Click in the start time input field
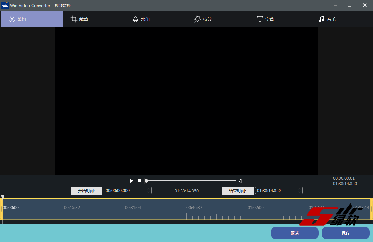Viewport: 373px width, 242px height. pos(125,191)
